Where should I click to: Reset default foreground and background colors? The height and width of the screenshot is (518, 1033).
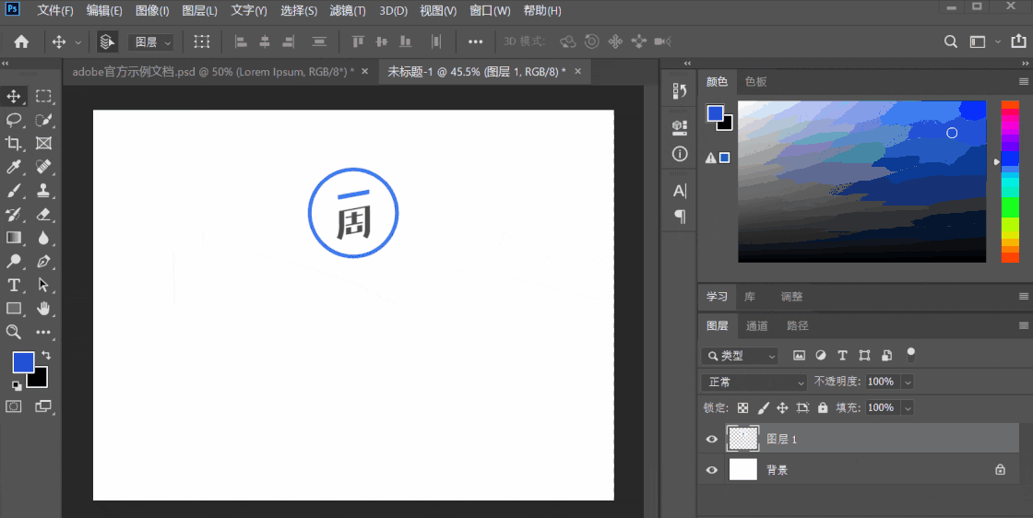pos(18,385)
